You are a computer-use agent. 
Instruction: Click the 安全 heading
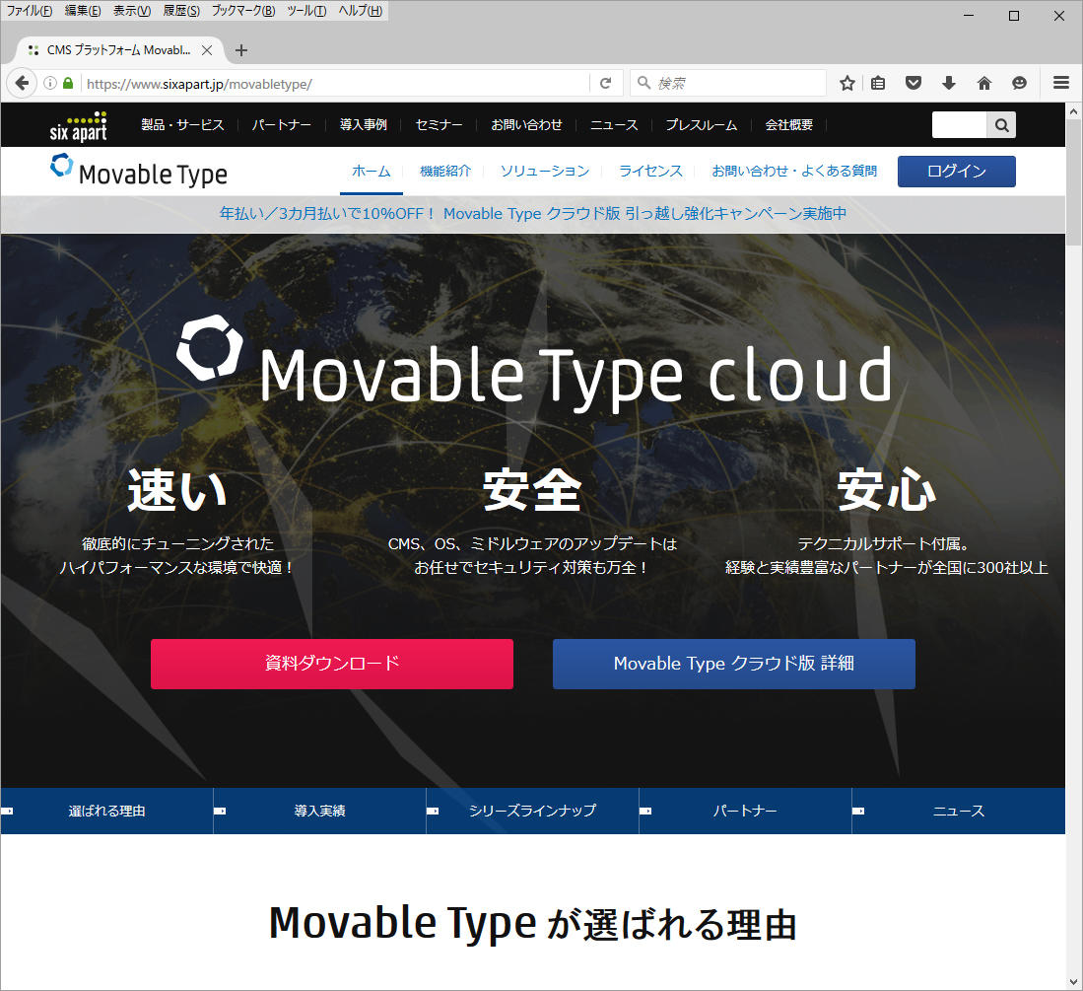coord(532,491)
